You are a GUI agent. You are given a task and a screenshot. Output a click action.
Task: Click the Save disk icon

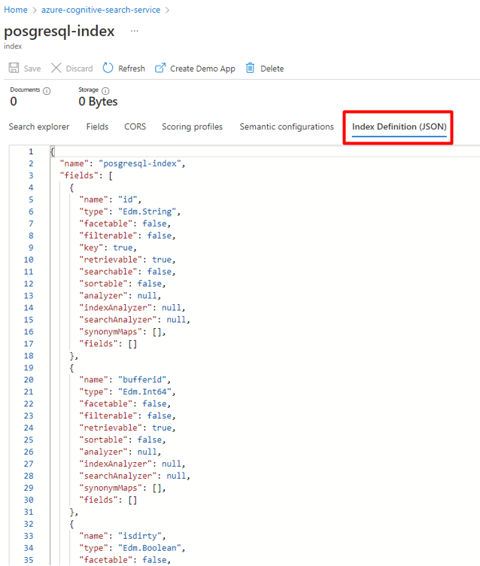click(x=14, y=68)
